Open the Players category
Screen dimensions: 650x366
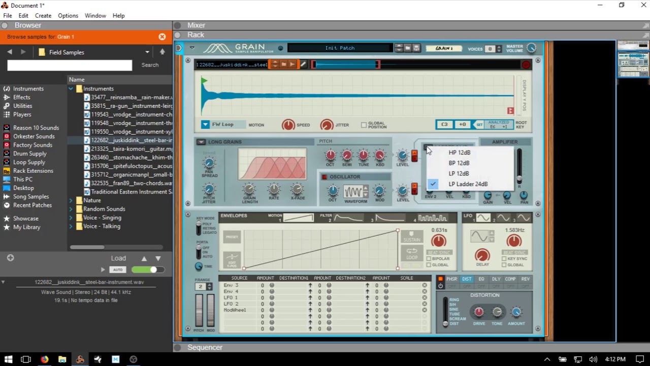coord(18,114)
